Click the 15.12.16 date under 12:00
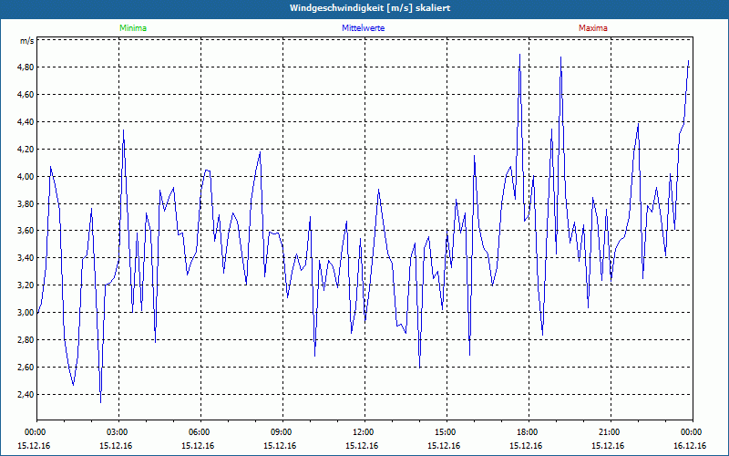729x456 pixels. pyautogui.click(x=362, y=446)
